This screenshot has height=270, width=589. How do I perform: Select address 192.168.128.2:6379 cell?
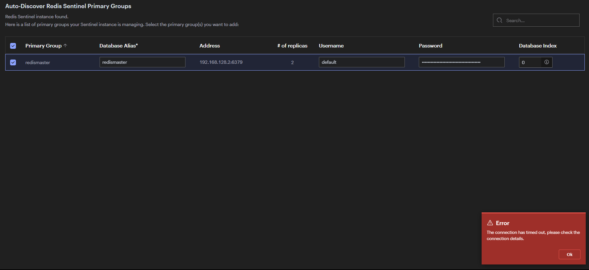pos(221,62)
